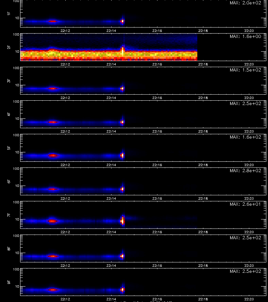This screenshot has height=302, width=268.
Task: Click the 22:20 tick label below panel 3F
Action: [x=249, y=98]
